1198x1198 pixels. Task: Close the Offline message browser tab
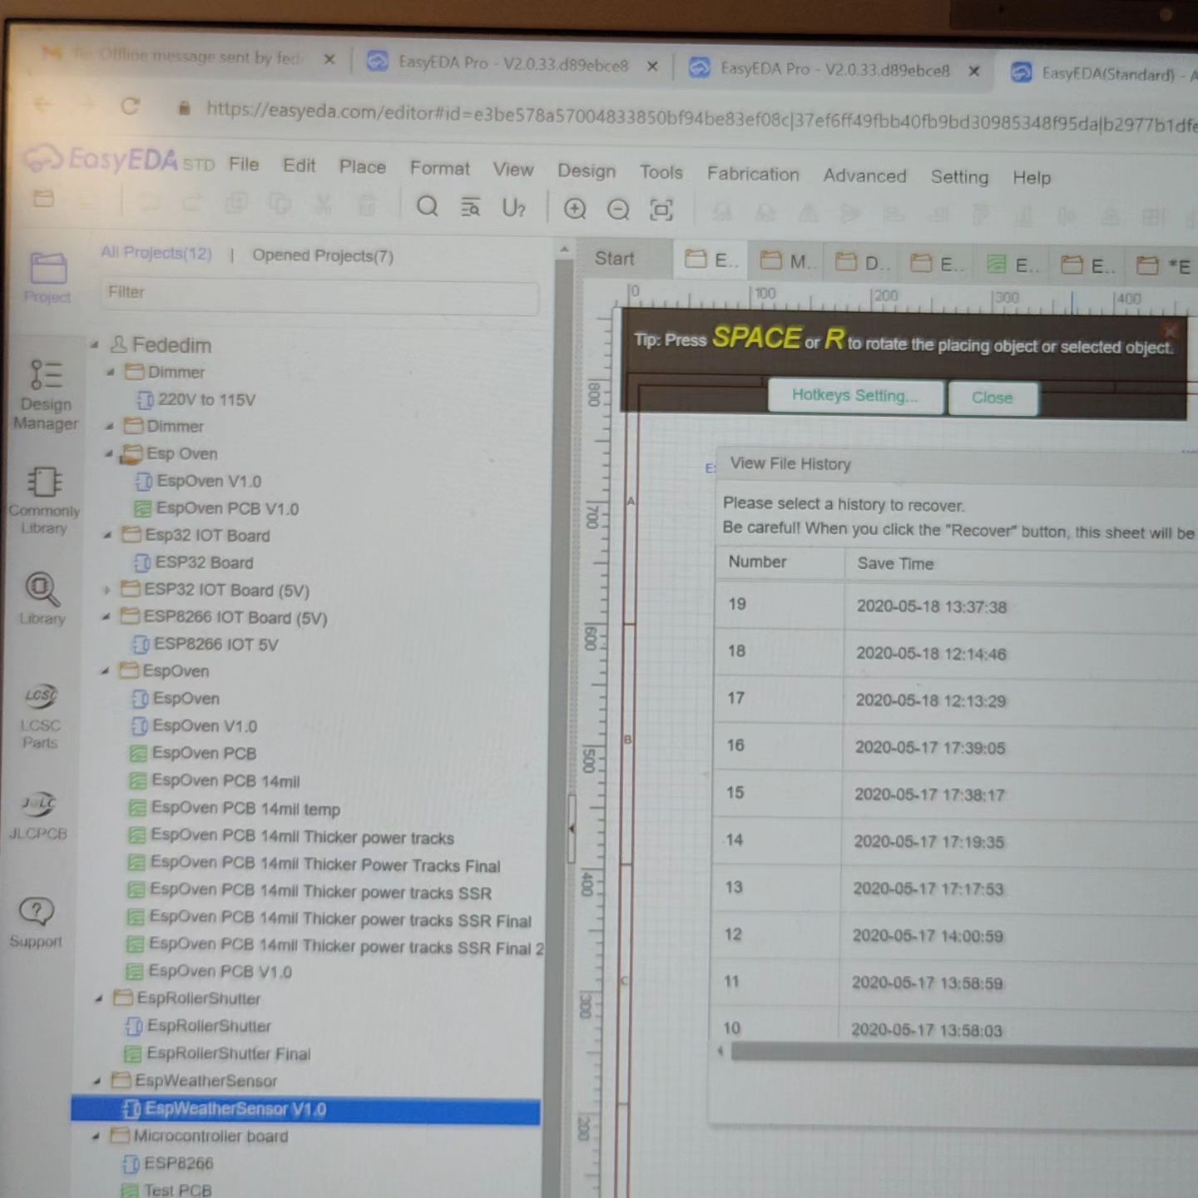click(x=329, y=60)
